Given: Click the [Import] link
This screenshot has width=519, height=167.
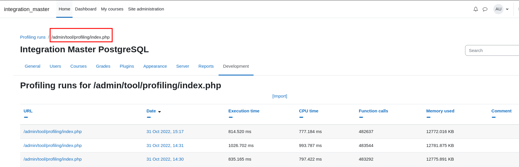Looking at the screenshot, I should click(x=280, y=96).
